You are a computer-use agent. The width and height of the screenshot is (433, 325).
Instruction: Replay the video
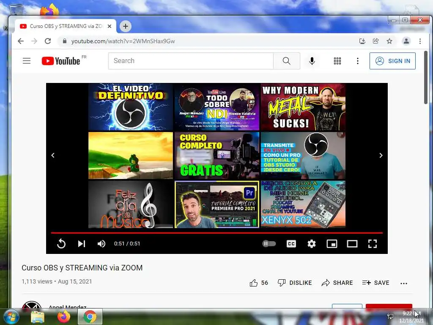pyautogui.click(x=61, y=243)
